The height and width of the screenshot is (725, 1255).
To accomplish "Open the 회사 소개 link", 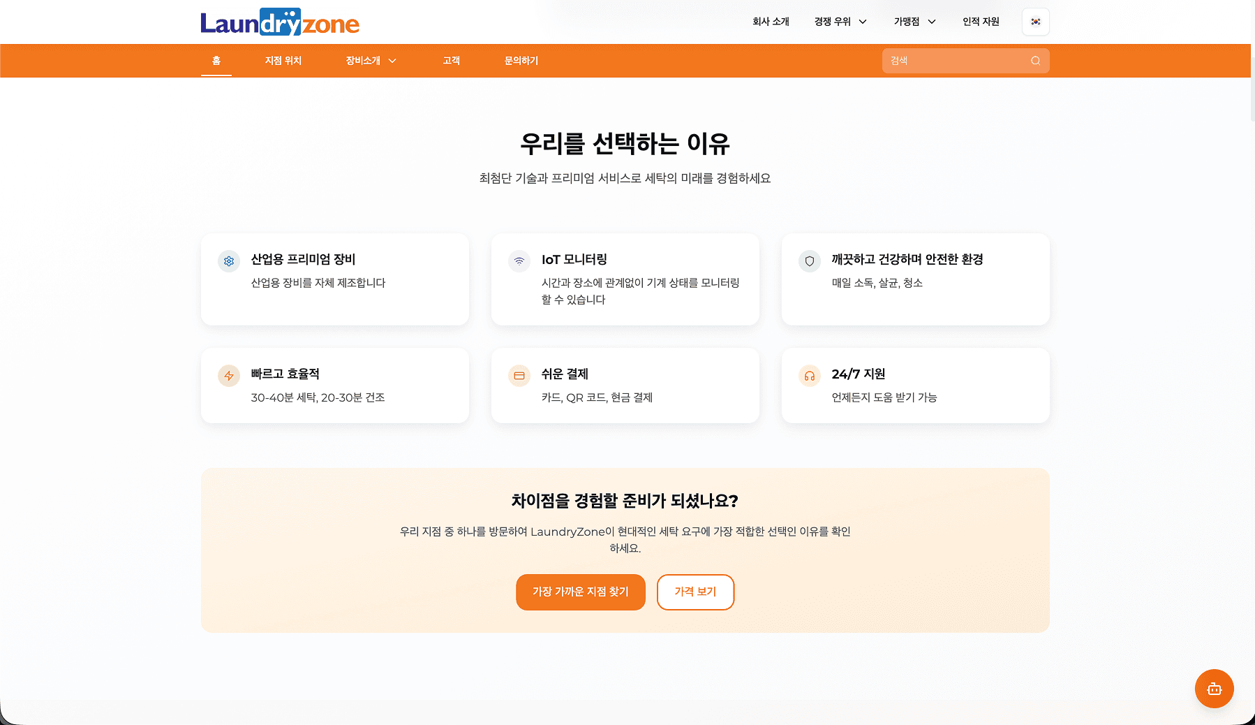I will (x=771, y=22).
